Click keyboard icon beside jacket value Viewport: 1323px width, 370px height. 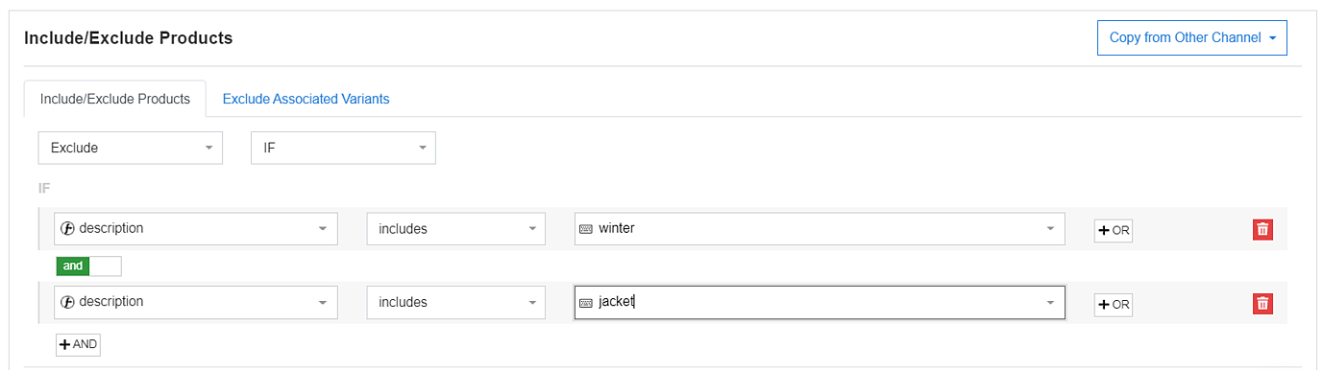point(586,303)
